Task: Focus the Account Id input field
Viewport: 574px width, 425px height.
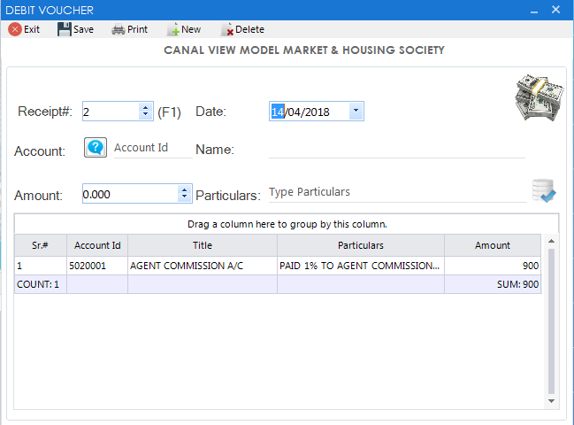Action: coord(150,148)
